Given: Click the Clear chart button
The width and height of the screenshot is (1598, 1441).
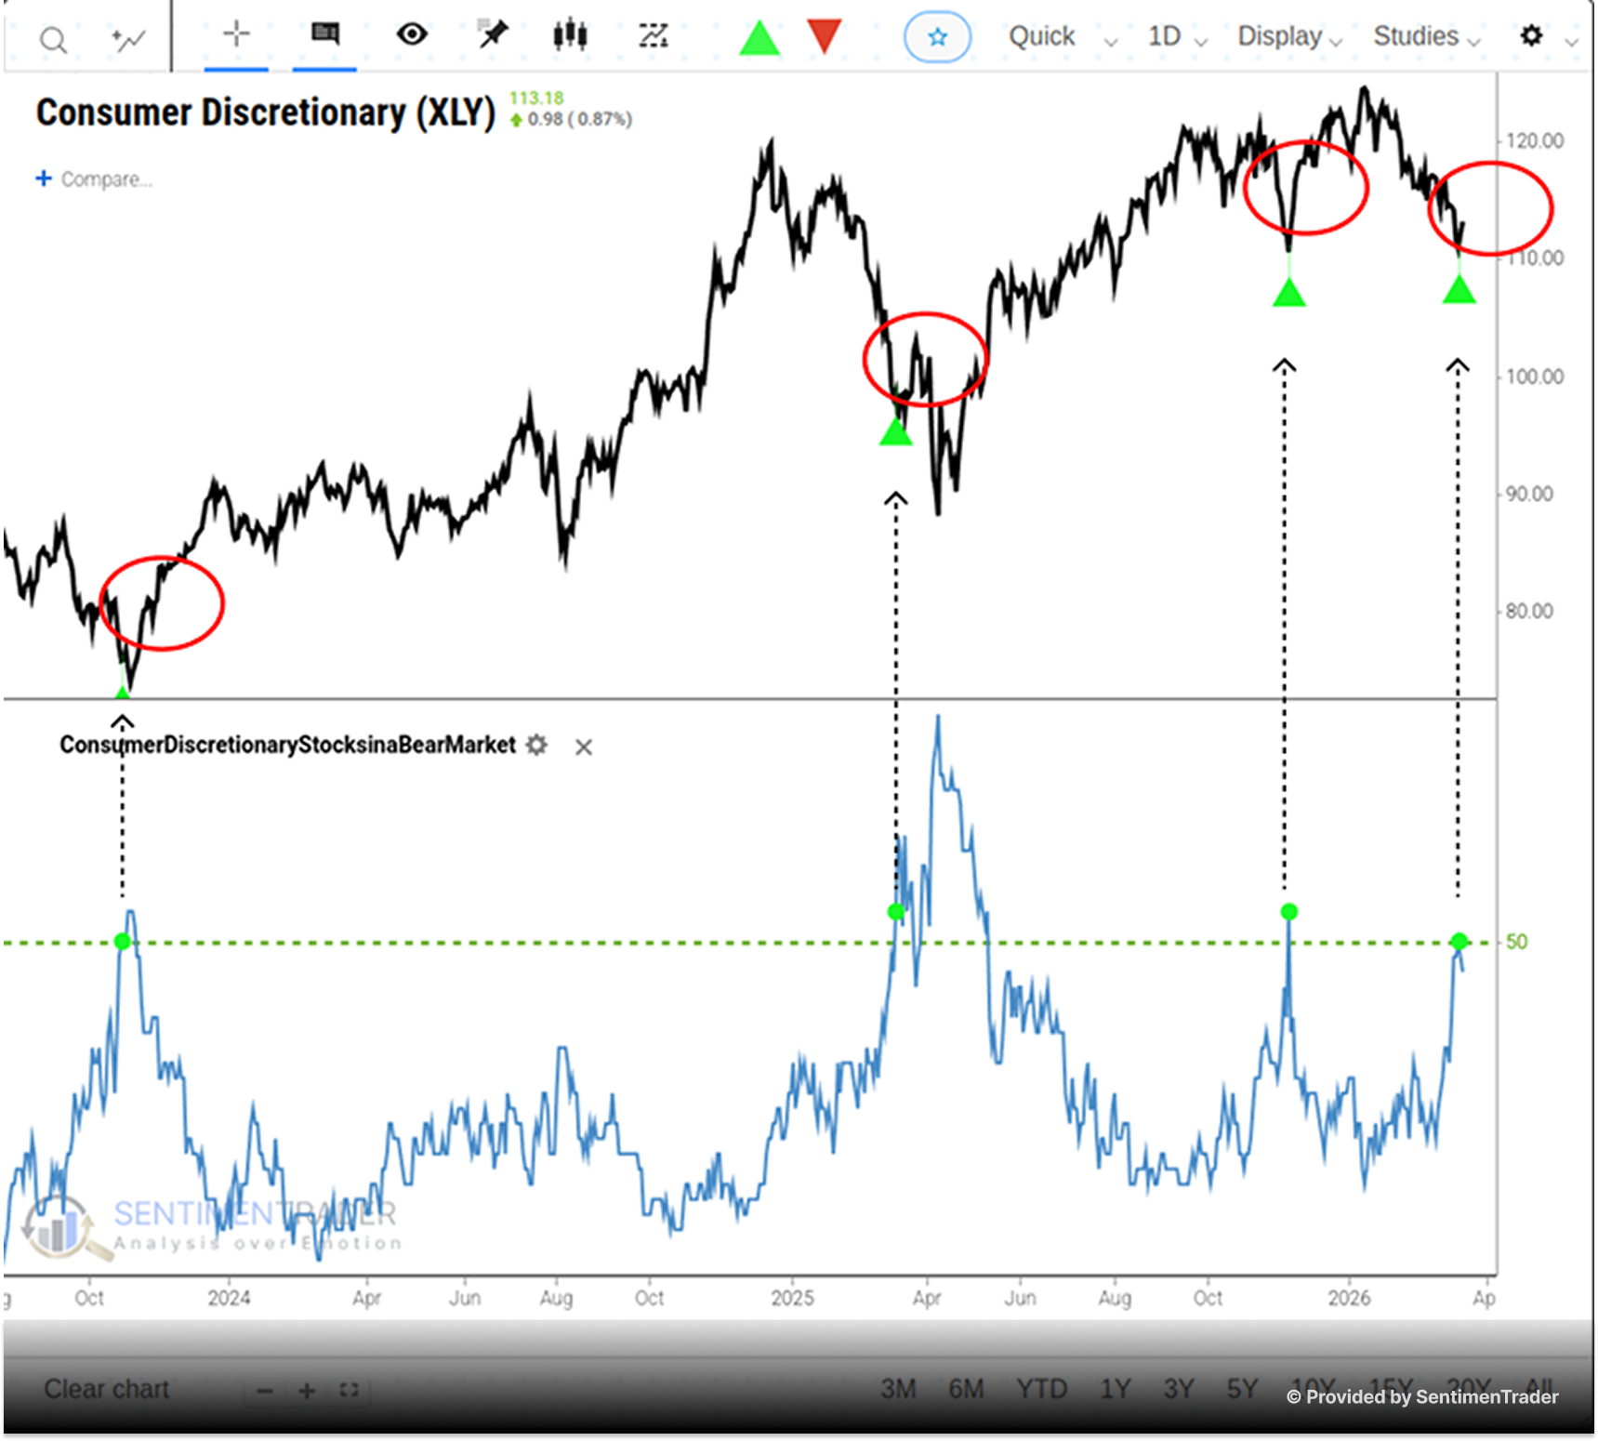Looking at the screenshot, I should (x=107, y=1389).
